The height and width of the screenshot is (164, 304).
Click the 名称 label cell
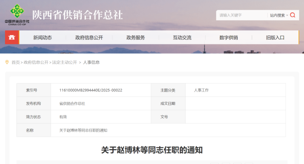34,130
